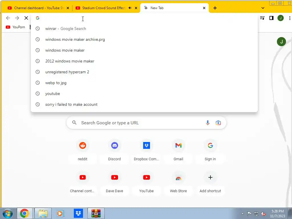
Task: Open the Dave Dave shortcut
Action: 115,182
